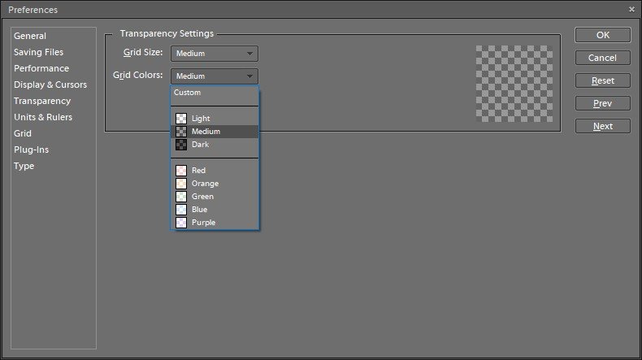The width and height of the screenshot is (642, 360).
Task: Pick the Orange grid color swatch icon
Action: click(x=181, y=184)
